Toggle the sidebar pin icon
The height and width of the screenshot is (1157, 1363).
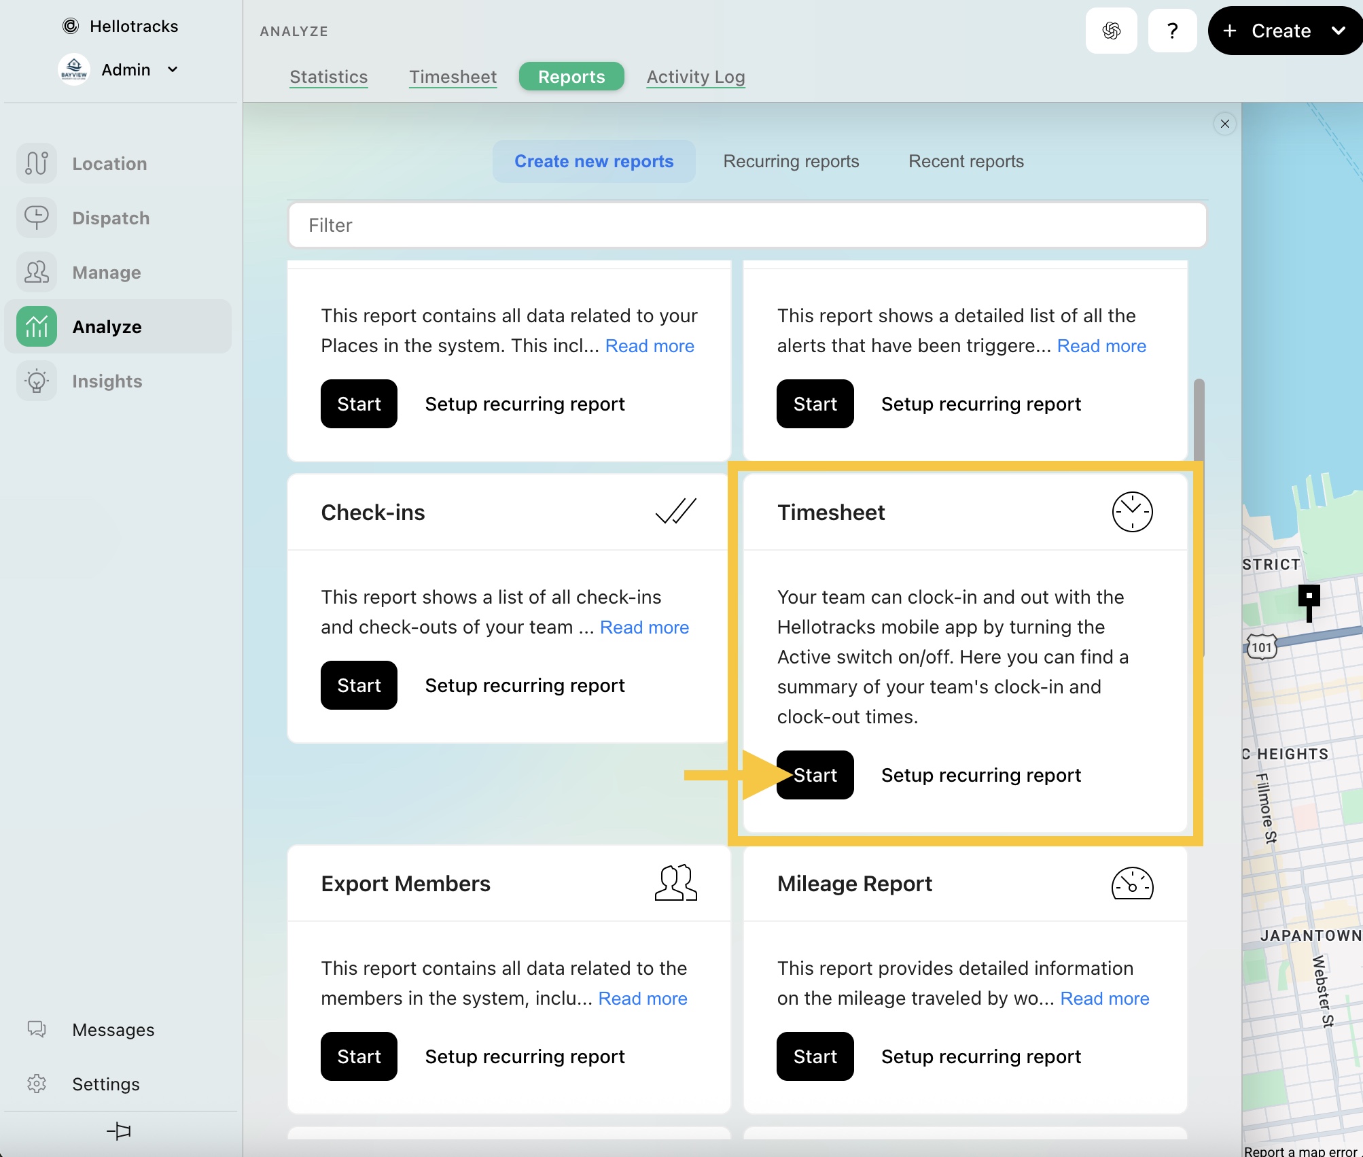point(119,1131)
